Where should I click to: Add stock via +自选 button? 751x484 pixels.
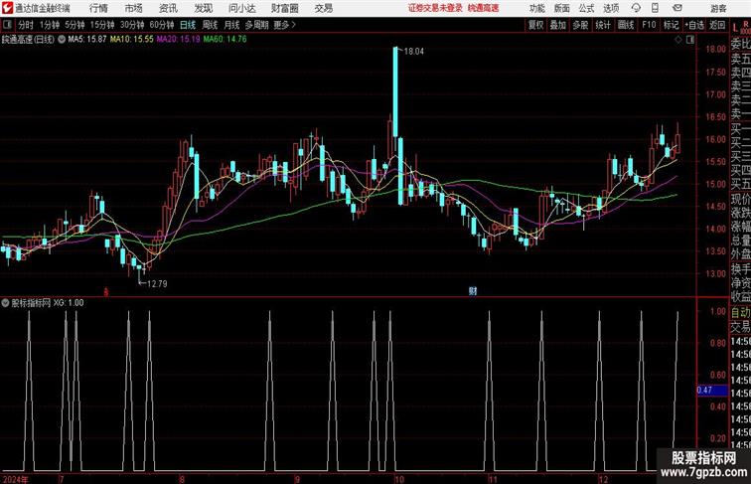(x=694, y=25)
